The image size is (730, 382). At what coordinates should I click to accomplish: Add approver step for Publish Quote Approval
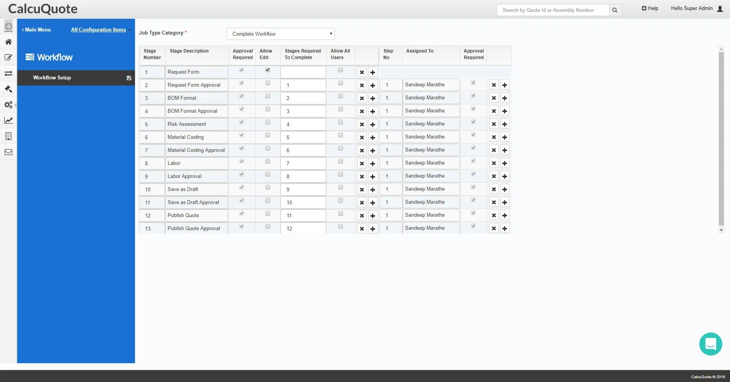(x=504, y=229)
